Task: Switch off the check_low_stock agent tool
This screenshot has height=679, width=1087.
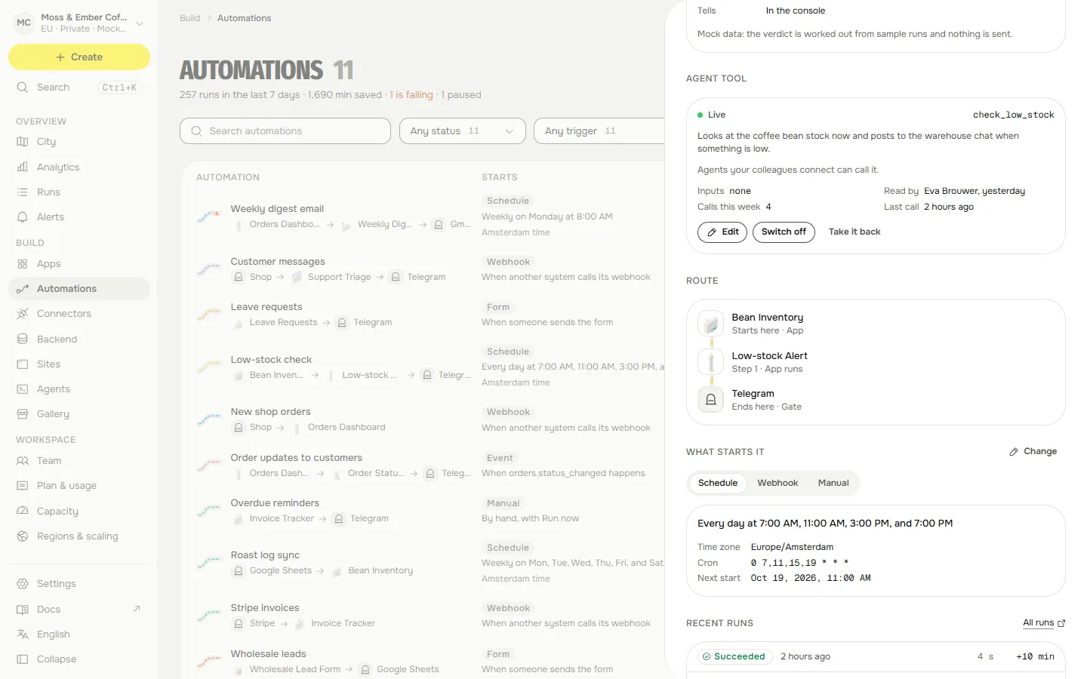Action: [784, 232]
